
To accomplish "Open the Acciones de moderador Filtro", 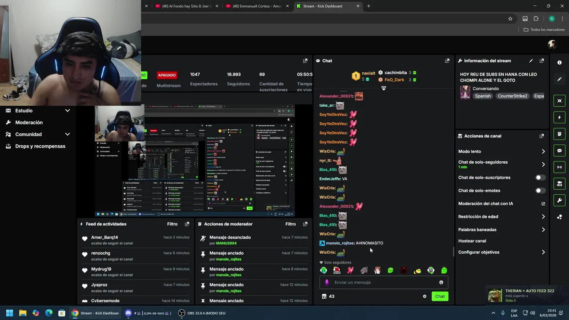I will point(290,224).
